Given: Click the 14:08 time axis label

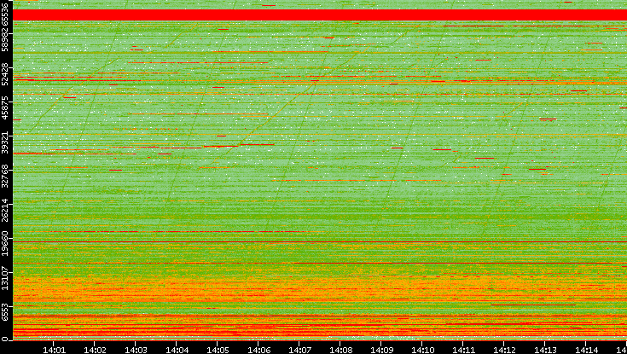Looking at the screenshot, I should tap(340, 350).
